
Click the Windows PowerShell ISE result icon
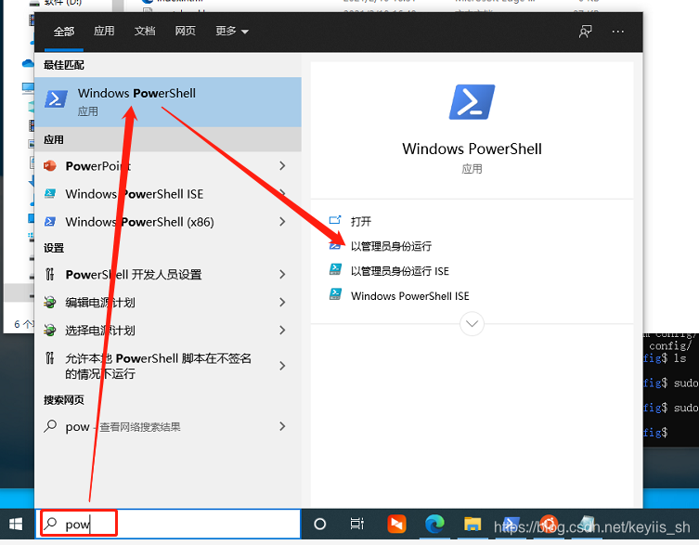click(x=50, y=193)
